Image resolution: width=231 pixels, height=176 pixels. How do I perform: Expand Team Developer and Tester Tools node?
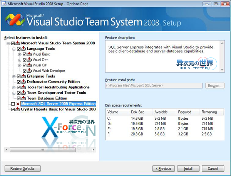[x=14, y=93]
